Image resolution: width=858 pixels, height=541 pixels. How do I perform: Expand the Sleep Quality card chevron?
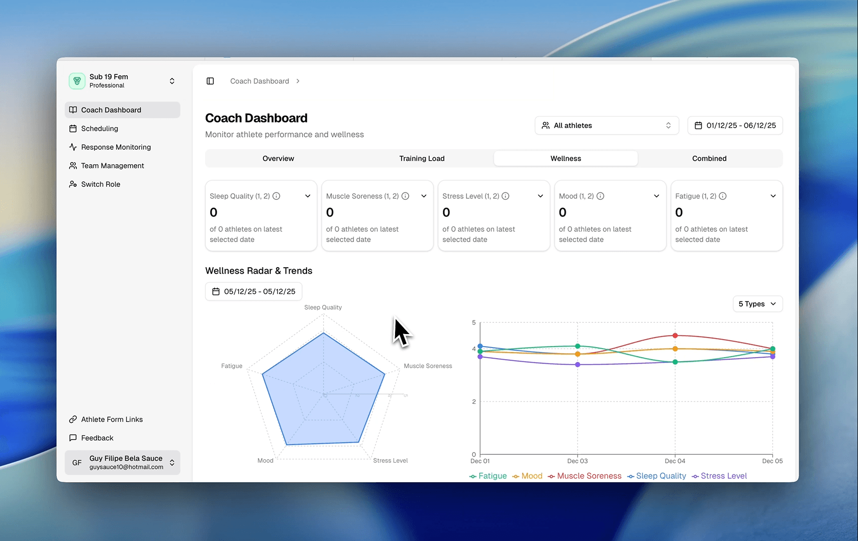308,196
